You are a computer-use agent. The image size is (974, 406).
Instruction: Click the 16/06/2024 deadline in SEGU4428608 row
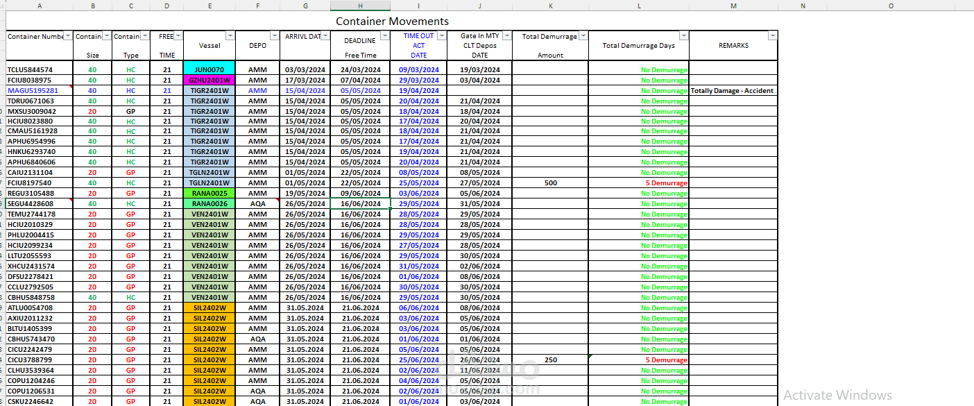tap(360, 204)
